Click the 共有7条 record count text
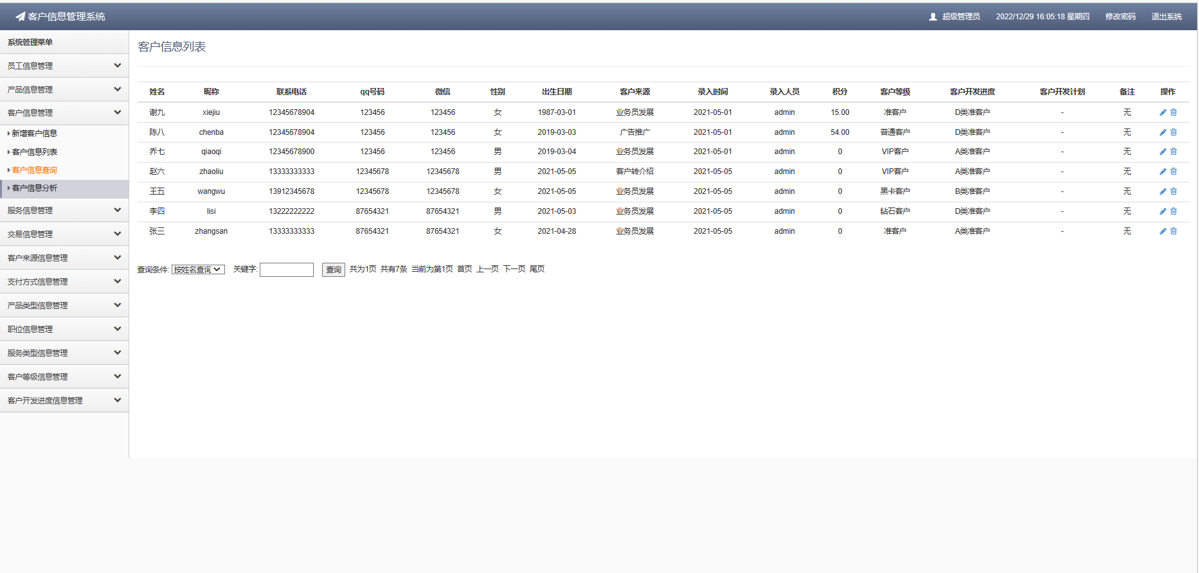This screenshot has width=1199, height=573. click(x=393, y=269)
